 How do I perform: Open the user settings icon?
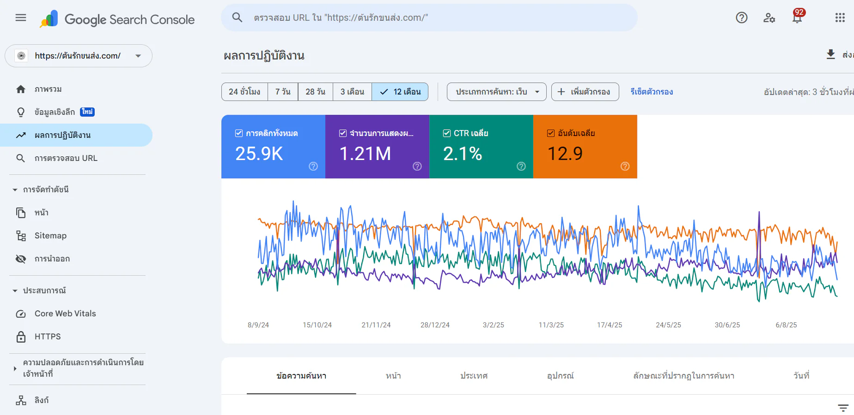point(769,18)
